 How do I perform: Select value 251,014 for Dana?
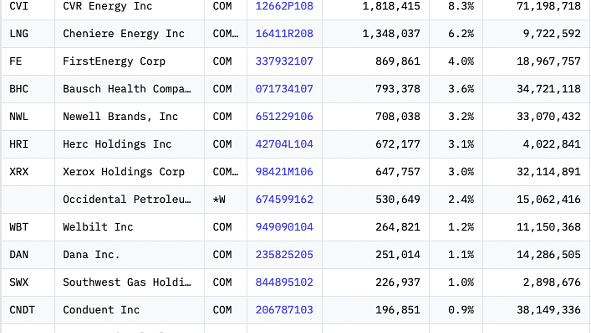(398, 254)
